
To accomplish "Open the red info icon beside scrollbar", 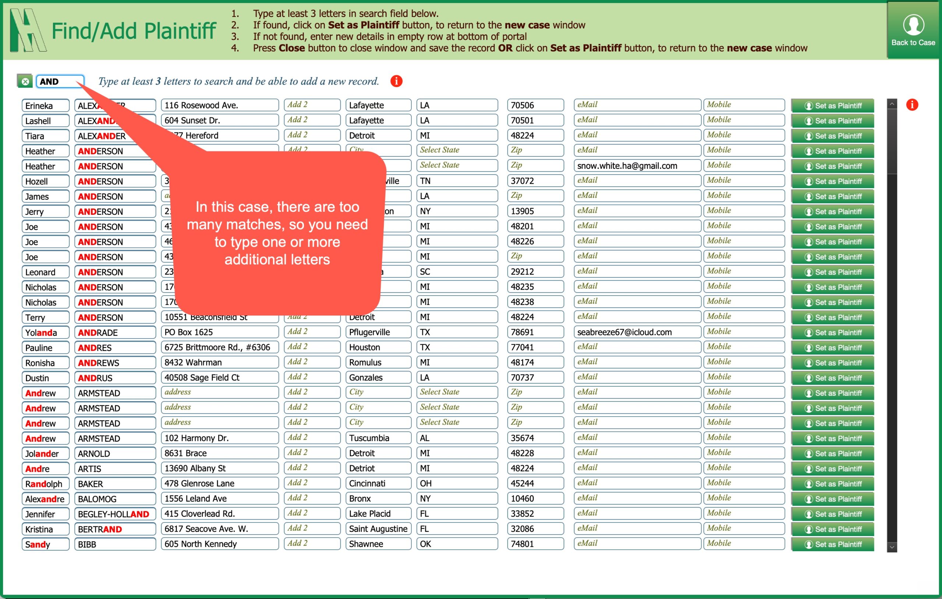I will [912, 105].
